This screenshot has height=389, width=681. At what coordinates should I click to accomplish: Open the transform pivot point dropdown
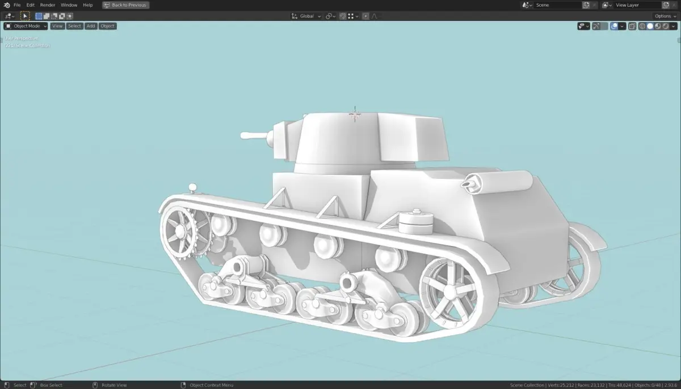[330, 16]
